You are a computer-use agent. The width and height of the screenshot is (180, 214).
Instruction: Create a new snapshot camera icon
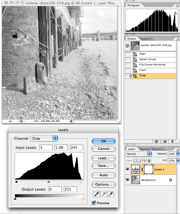click(x=165, y=141)
